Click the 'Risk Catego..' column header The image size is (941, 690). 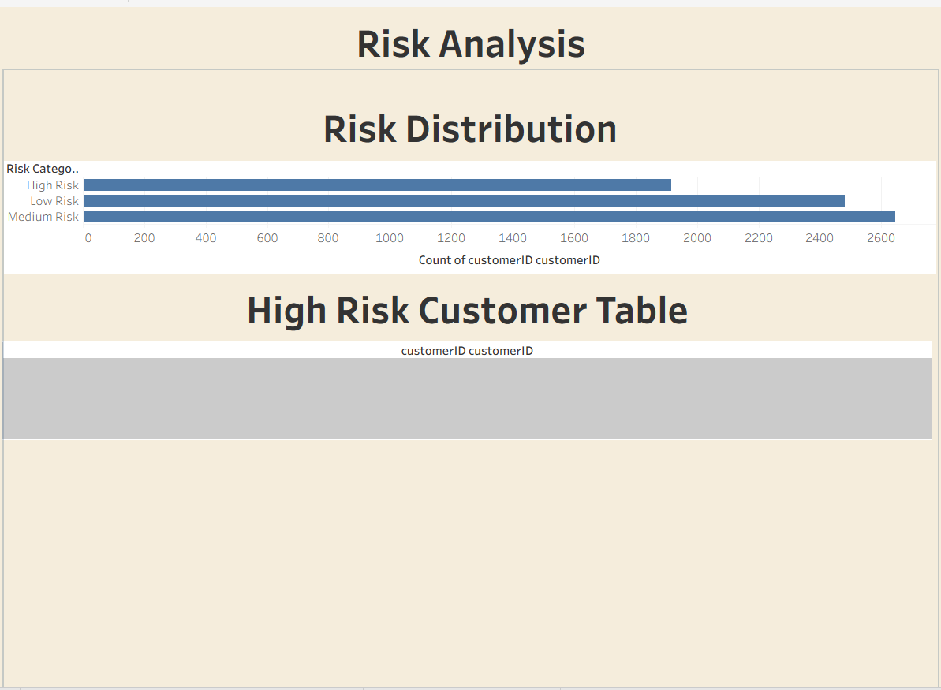tap(43, 169)
